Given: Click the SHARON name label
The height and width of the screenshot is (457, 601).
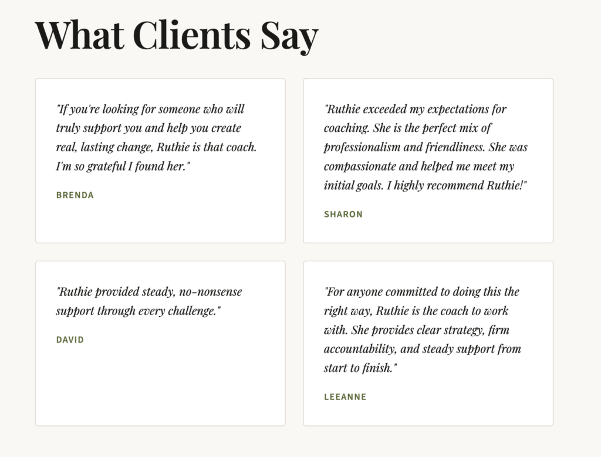Looking at the screenshot, I should [343, 214].
